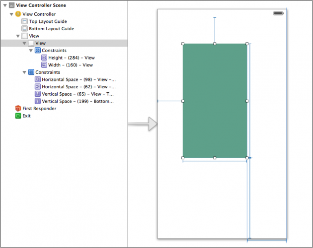The height and width of the screenshot is (248, 313).
Task: Click the Vertical Space (199) constraint icon
Action: (38, 101)
